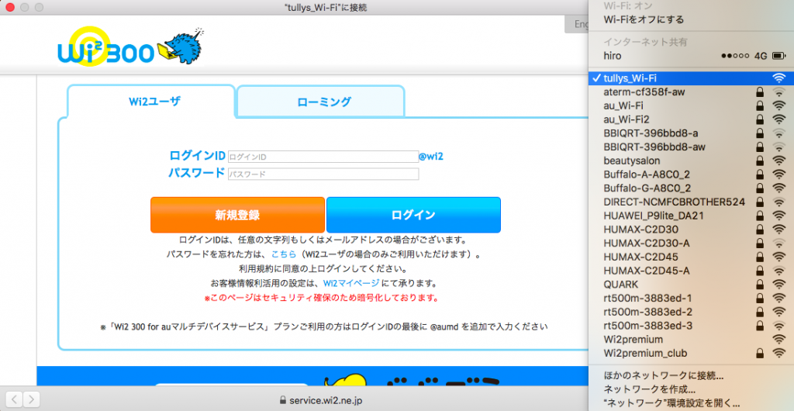Connect to rt500m-3883ed-1 network

click(692, 298)
